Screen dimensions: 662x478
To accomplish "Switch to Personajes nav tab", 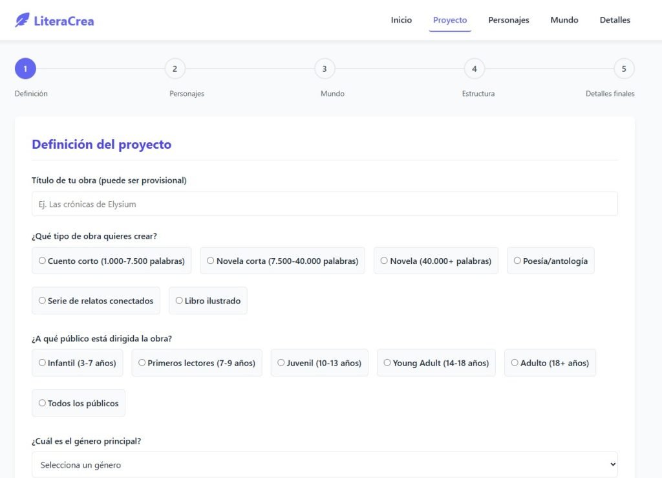I will tap(508, 20).
